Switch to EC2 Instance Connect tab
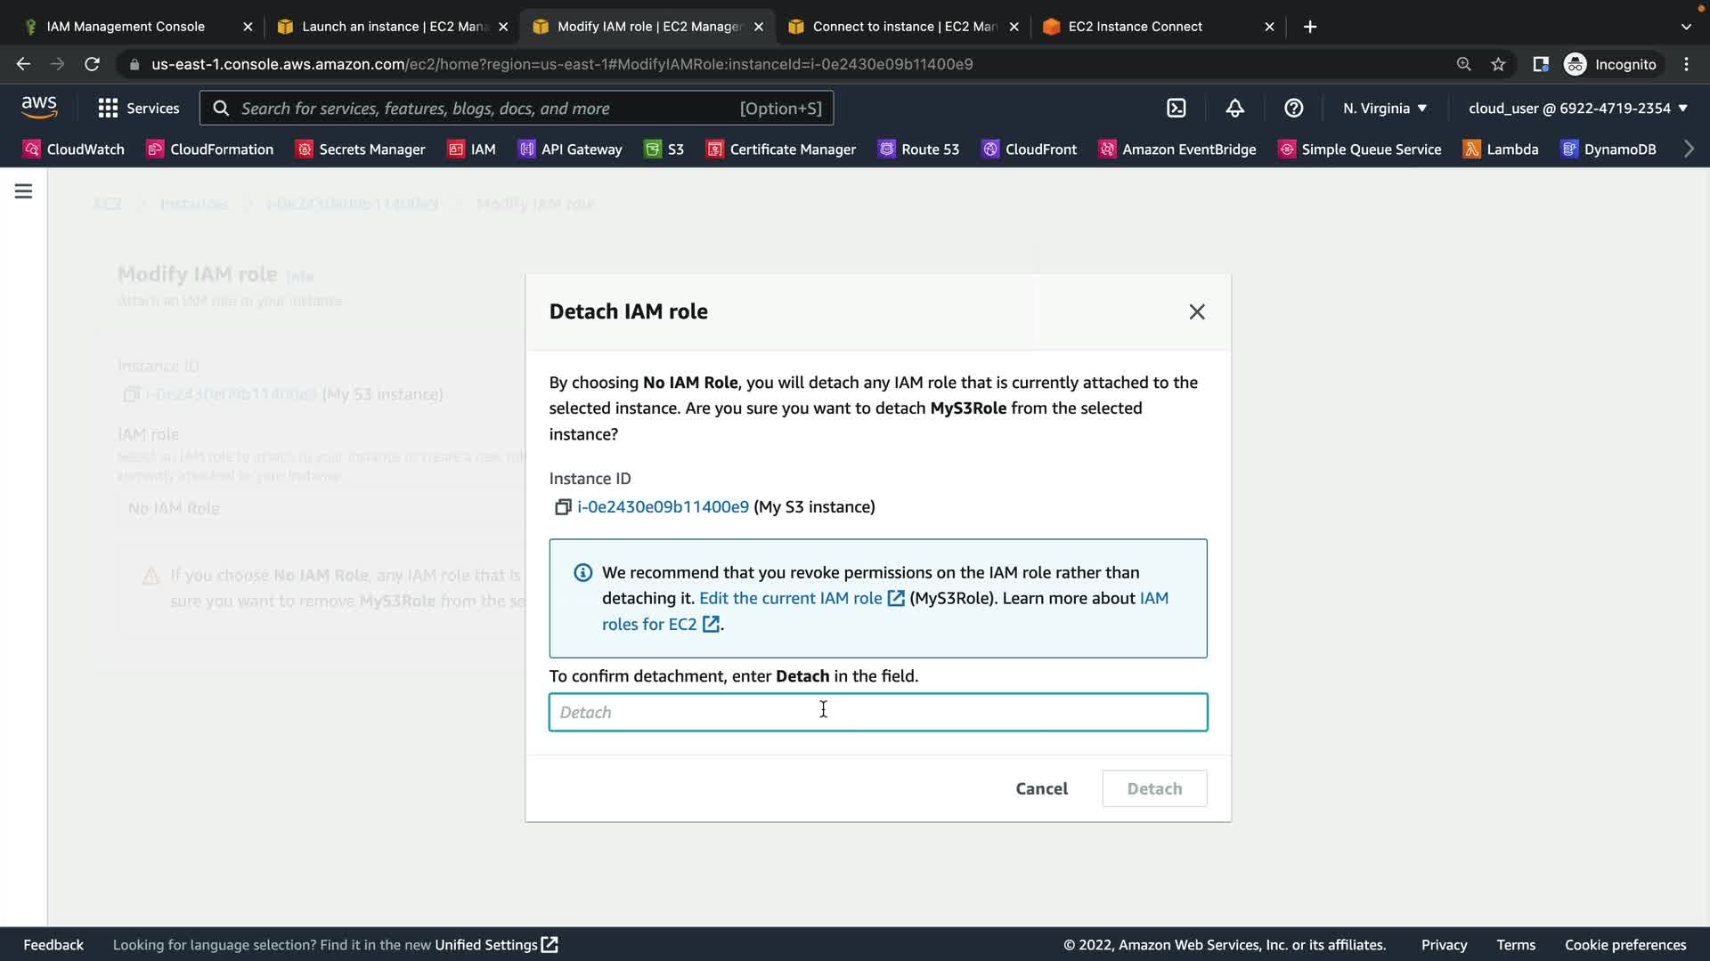1710x961 pixels. (x=1135, y=27)
